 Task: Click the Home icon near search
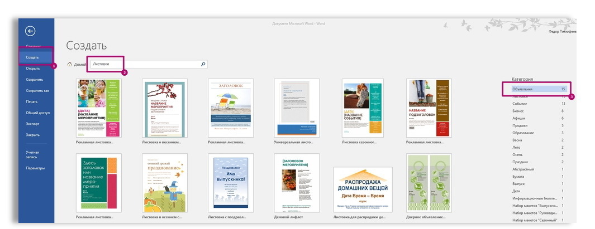69,65
